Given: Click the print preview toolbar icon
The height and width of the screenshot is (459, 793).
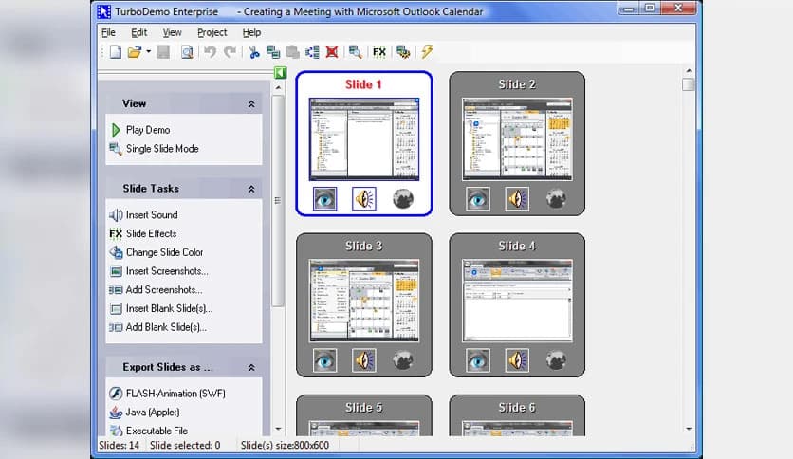Looking at the screenshot, I should click(x=187, y=52).
